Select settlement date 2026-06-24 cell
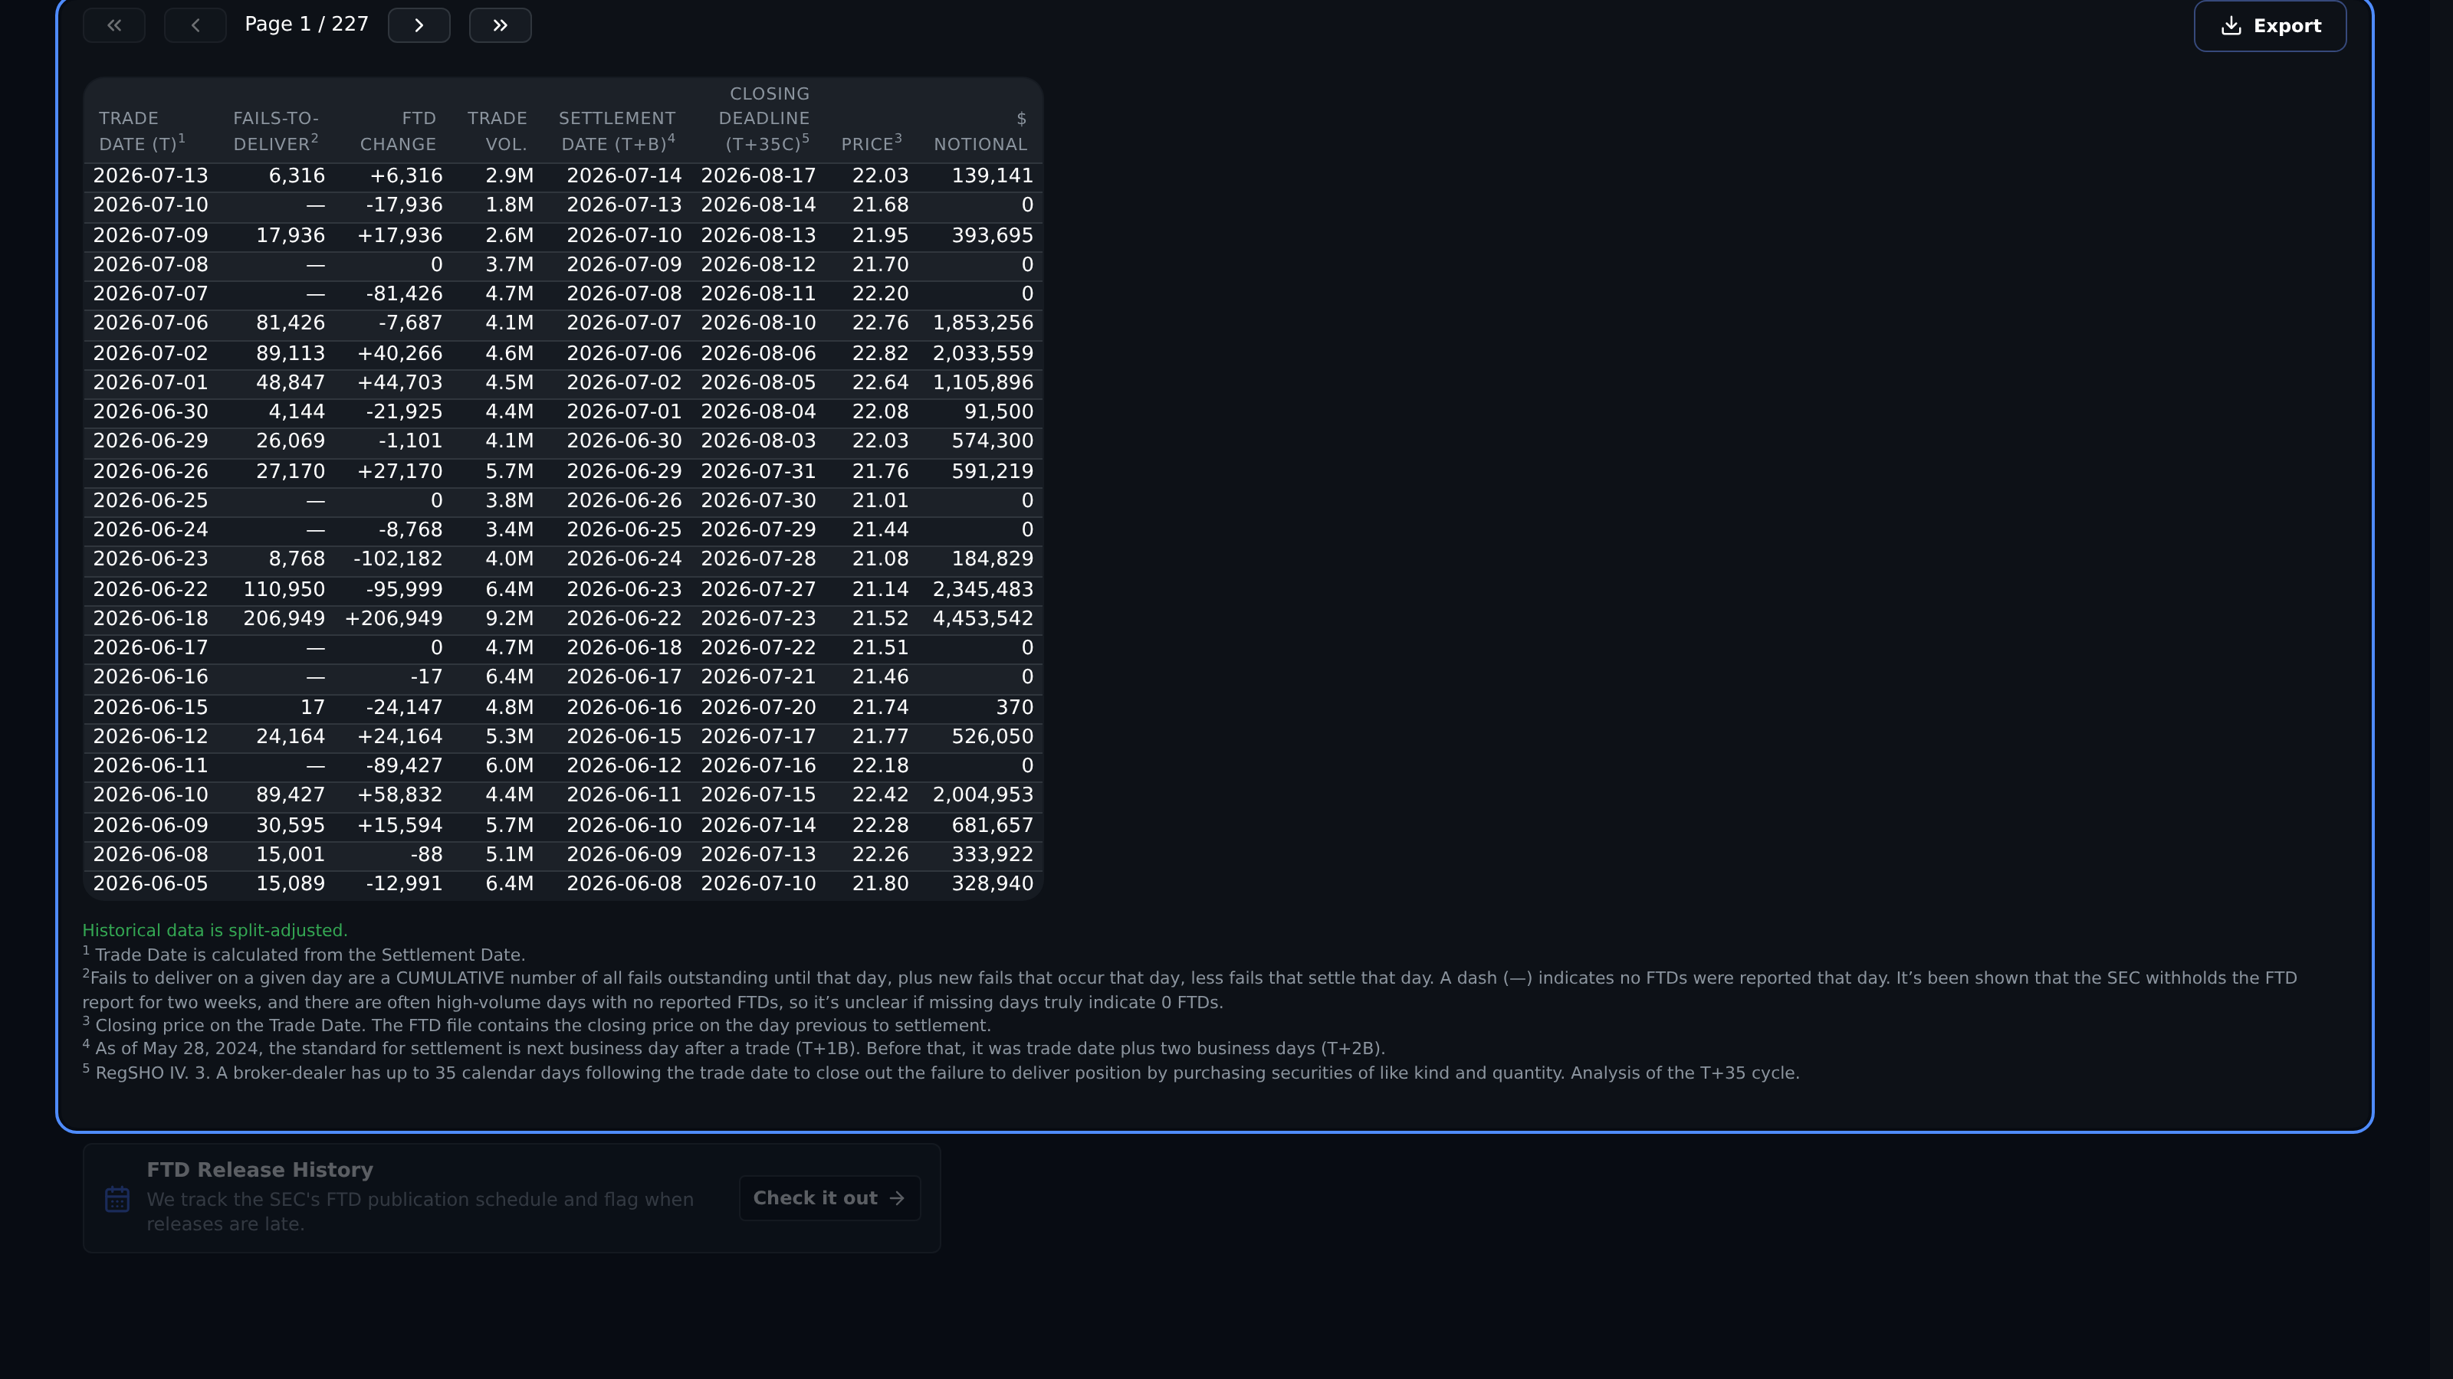Viewport: 2453px width, 1379px height. click(624, 559)
